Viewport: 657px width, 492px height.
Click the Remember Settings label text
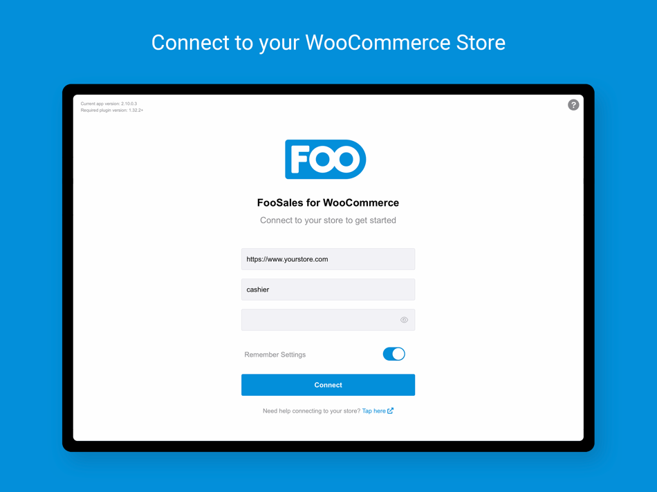click(275, 354)
